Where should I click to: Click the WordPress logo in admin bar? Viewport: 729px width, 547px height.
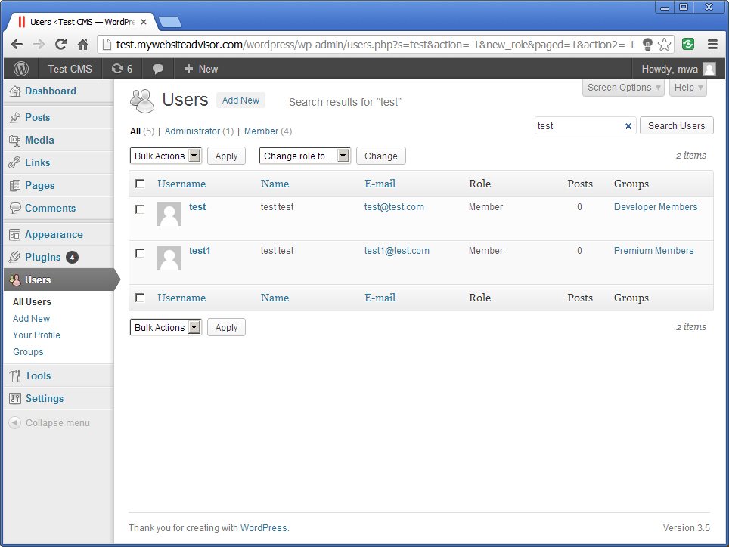21,69
